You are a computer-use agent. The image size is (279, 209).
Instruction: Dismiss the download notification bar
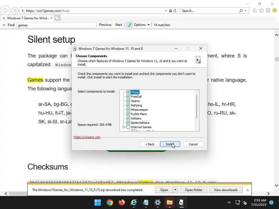point(247,190)
